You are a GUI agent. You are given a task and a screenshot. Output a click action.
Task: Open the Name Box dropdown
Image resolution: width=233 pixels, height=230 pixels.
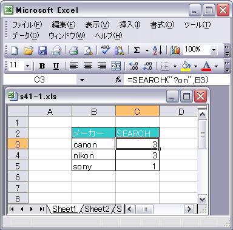click(82, 80)
